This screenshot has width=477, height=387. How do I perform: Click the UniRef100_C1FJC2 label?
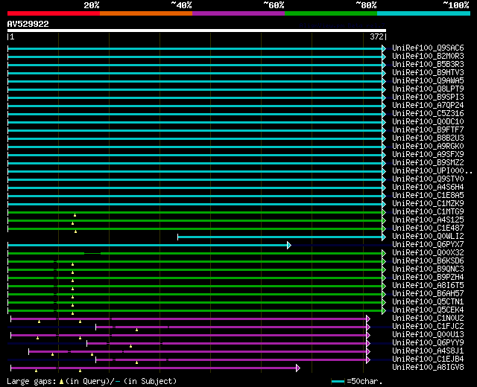pos(428,327)
